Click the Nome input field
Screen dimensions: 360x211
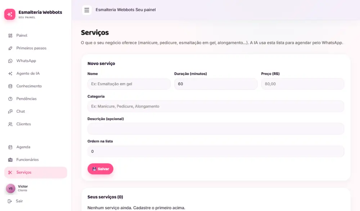[129, 84]
